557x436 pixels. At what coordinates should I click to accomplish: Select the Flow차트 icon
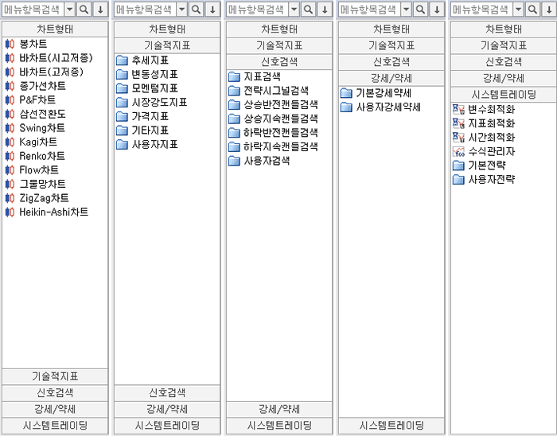10,170
